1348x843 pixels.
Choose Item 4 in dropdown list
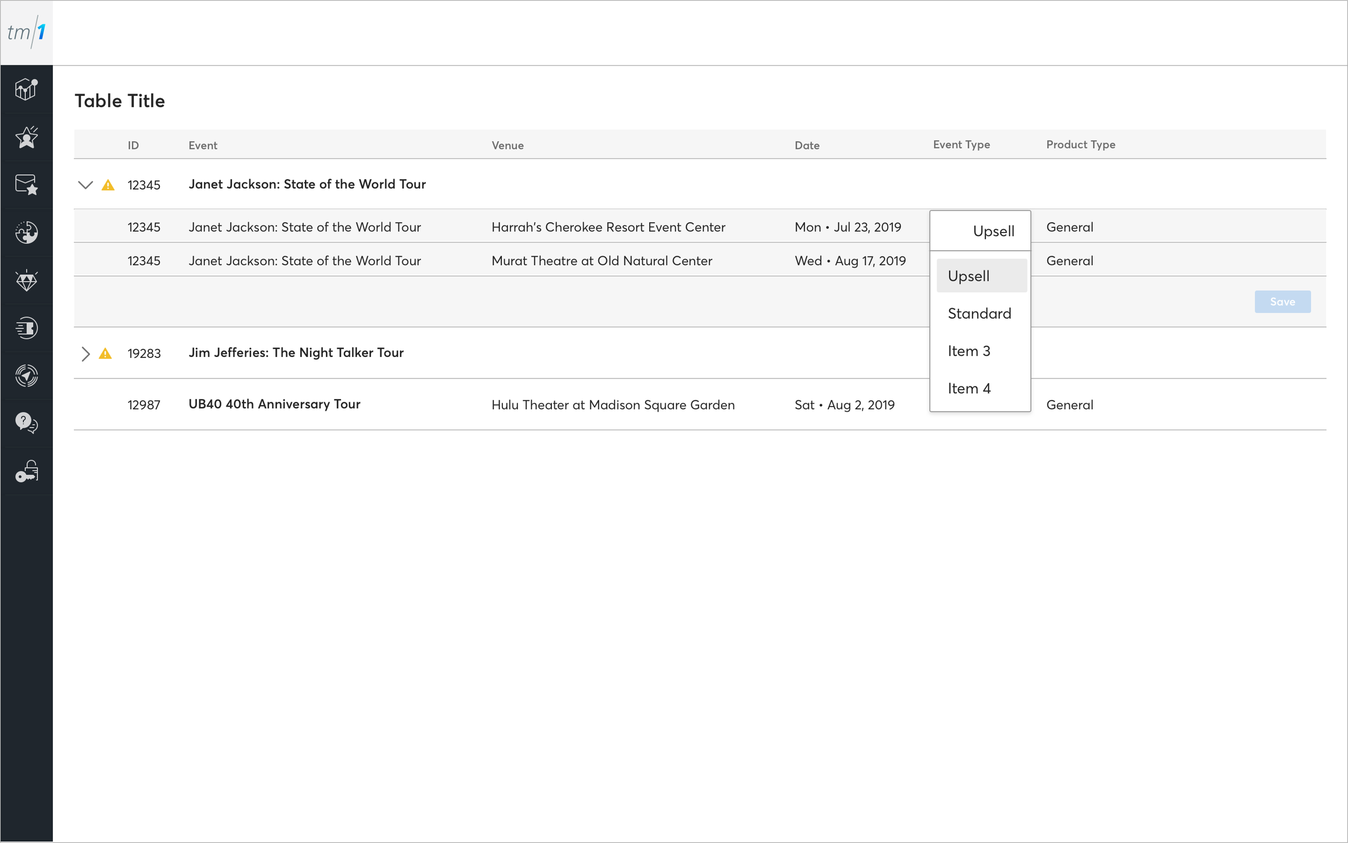982,389
